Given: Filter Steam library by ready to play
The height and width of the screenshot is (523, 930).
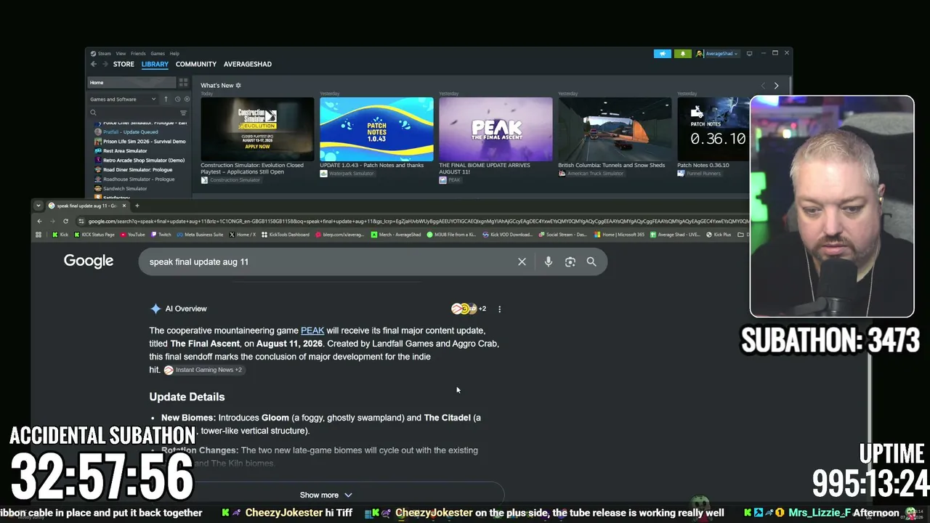Looking at the screenshot, I should [187, 99].
